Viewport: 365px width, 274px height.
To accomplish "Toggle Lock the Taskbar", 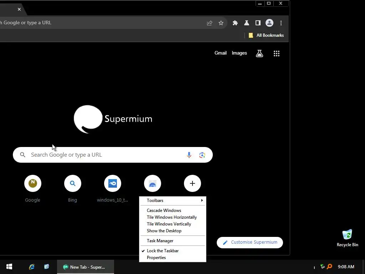I will (173, 251).
